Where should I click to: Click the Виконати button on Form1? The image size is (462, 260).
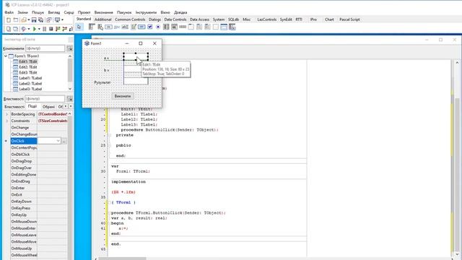tap(123, 96)
